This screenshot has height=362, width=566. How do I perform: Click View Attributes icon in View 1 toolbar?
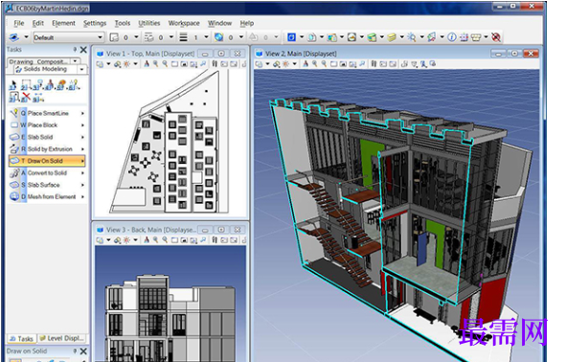[100, 64]
